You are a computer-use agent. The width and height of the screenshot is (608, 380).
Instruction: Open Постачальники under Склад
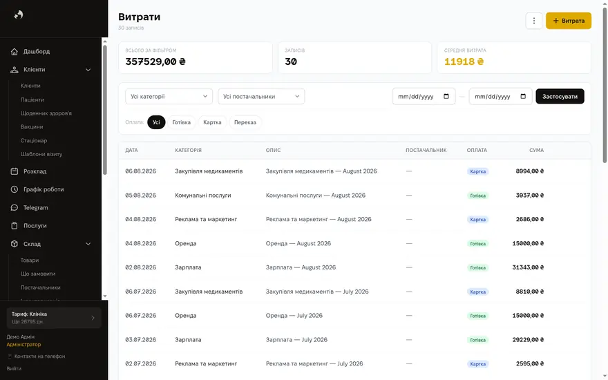(x=41, y=287)
